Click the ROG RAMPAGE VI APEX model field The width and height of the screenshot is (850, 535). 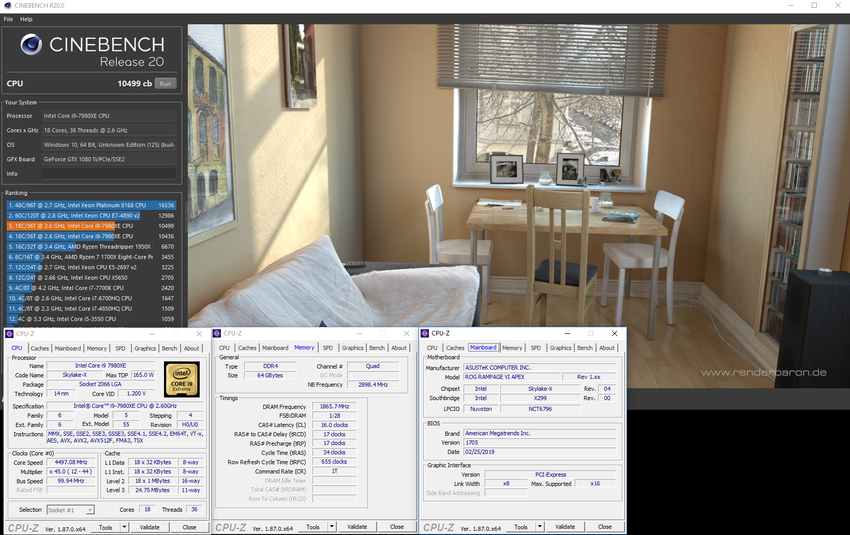(512, 377)
